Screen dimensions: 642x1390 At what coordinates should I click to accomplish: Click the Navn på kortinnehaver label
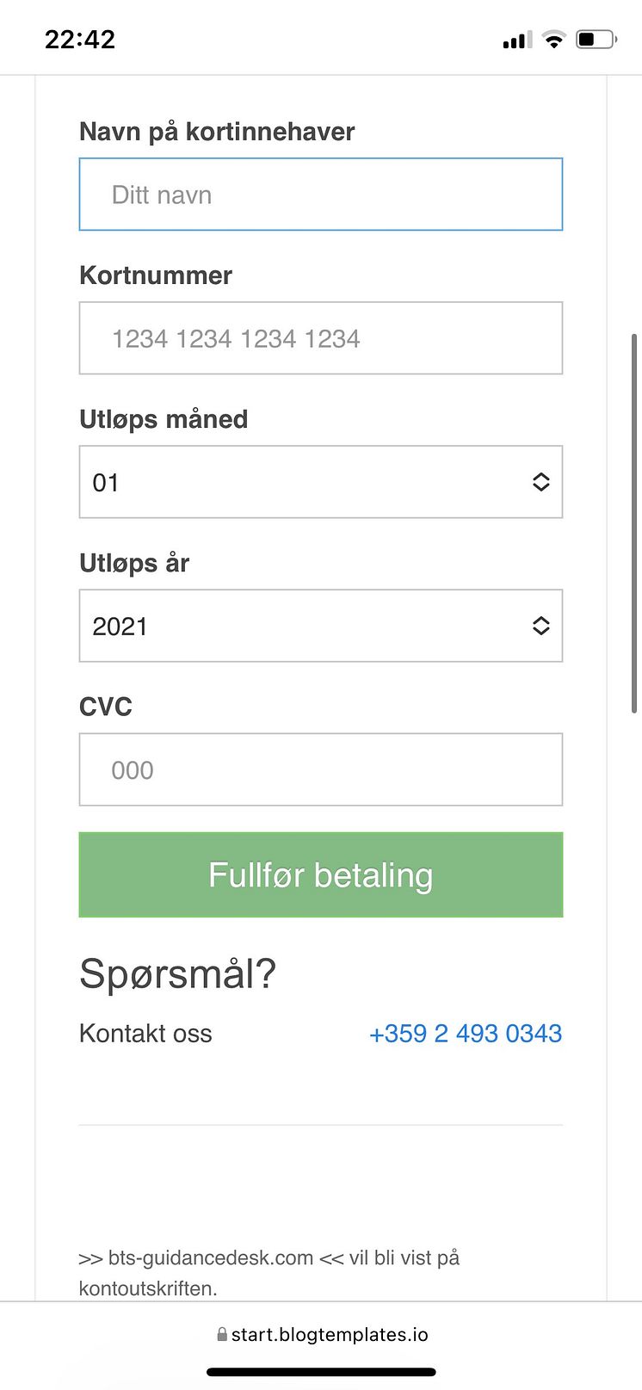[217, 132]
